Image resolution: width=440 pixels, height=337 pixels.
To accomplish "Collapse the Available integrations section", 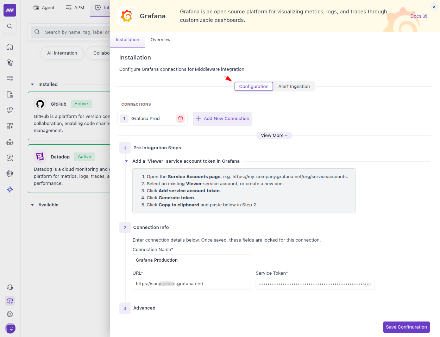I will [x=32, y=205].
